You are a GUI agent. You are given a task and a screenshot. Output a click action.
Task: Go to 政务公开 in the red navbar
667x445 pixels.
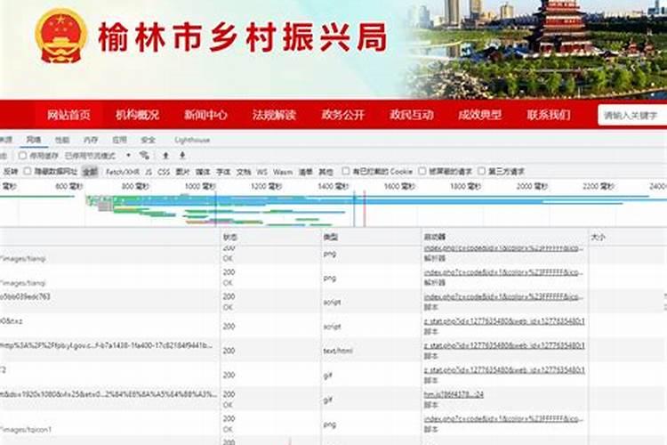click(342, 115)
